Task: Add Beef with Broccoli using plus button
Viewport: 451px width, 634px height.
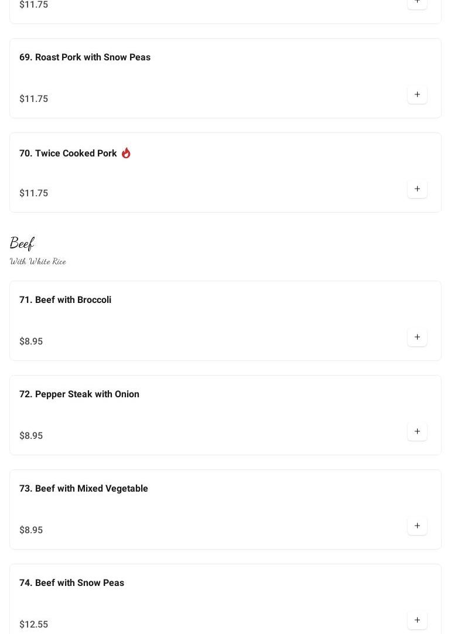Action: [417, 338]
